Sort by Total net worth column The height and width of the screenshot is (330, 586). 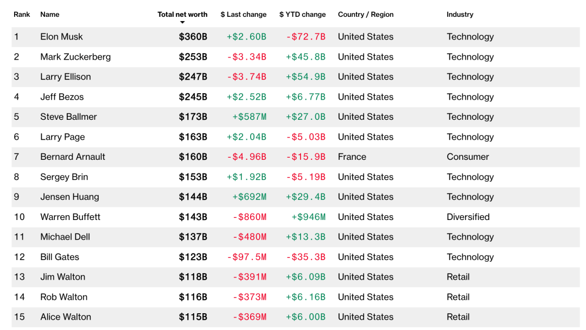pyautogui.click(x=182, y=15)
